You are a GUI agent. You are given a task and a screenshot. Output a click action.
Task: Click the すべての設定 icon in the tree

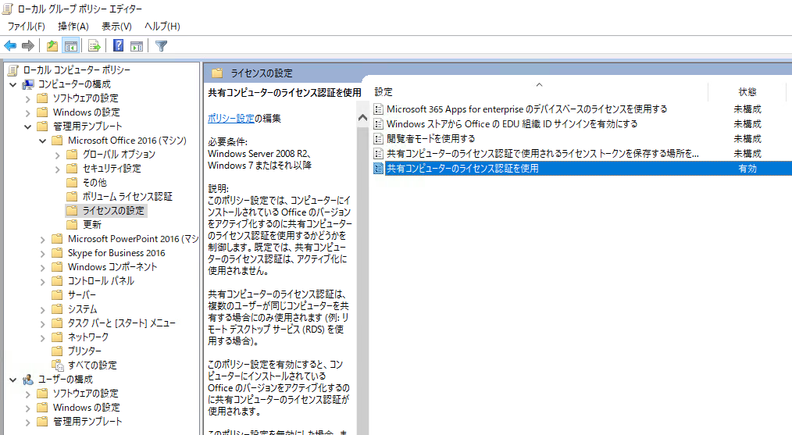58,365
